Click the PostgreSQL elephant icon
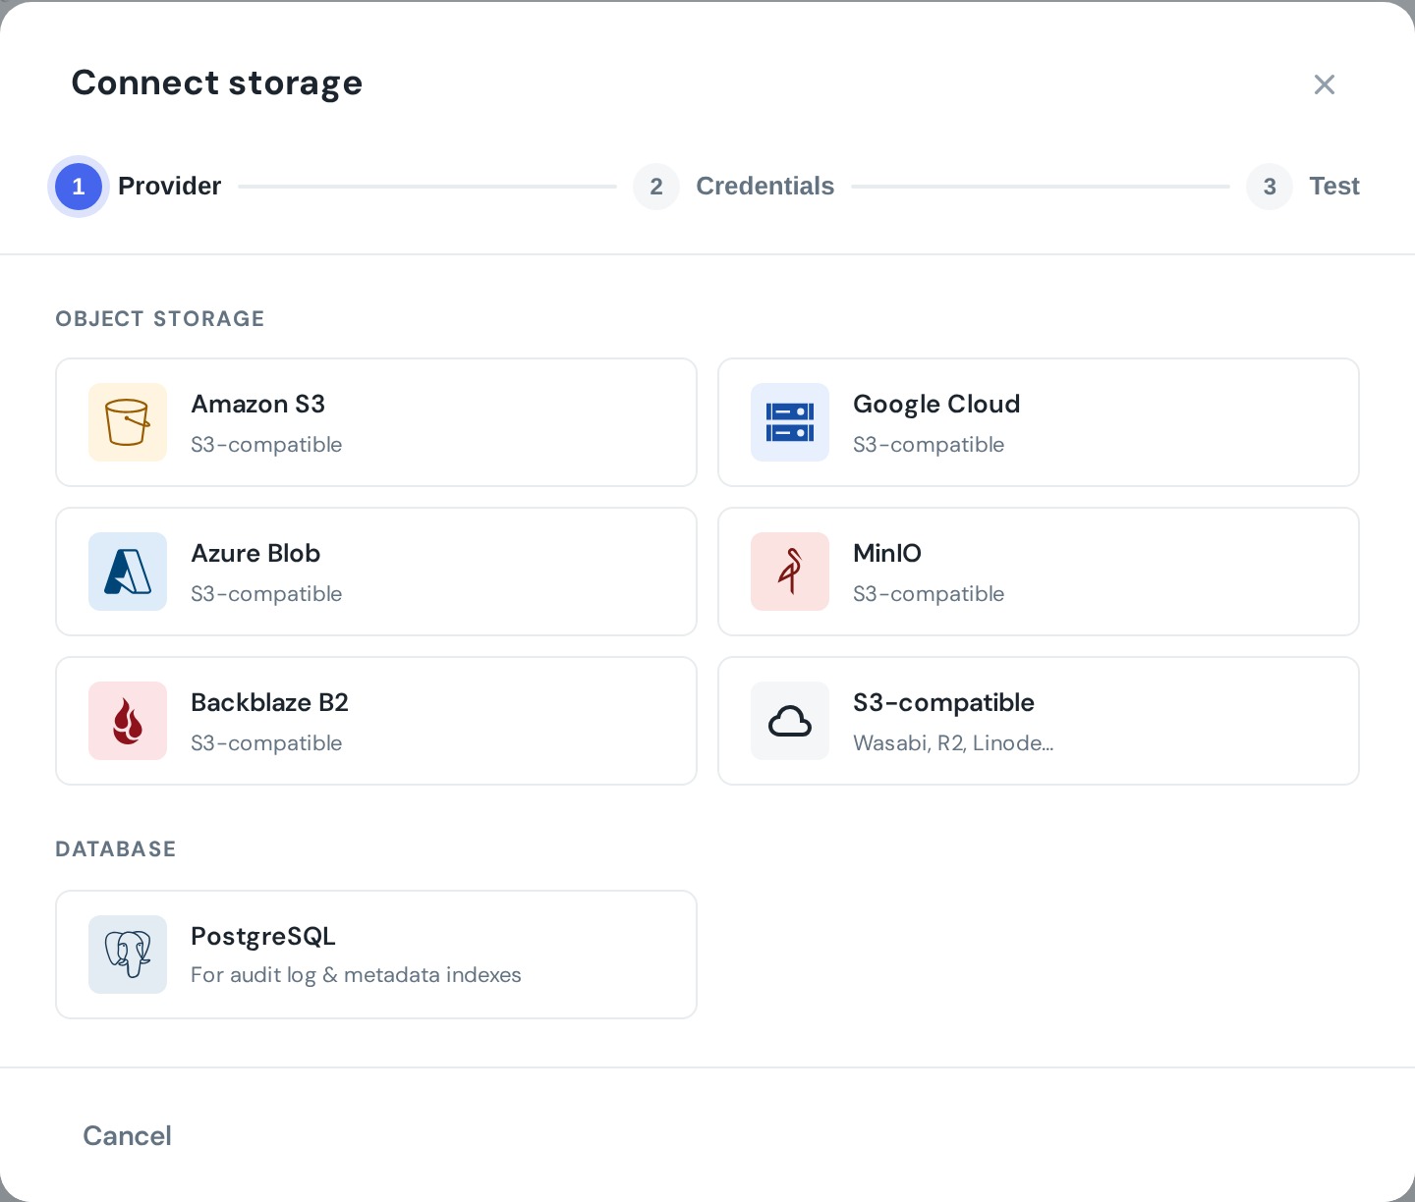 128,955
